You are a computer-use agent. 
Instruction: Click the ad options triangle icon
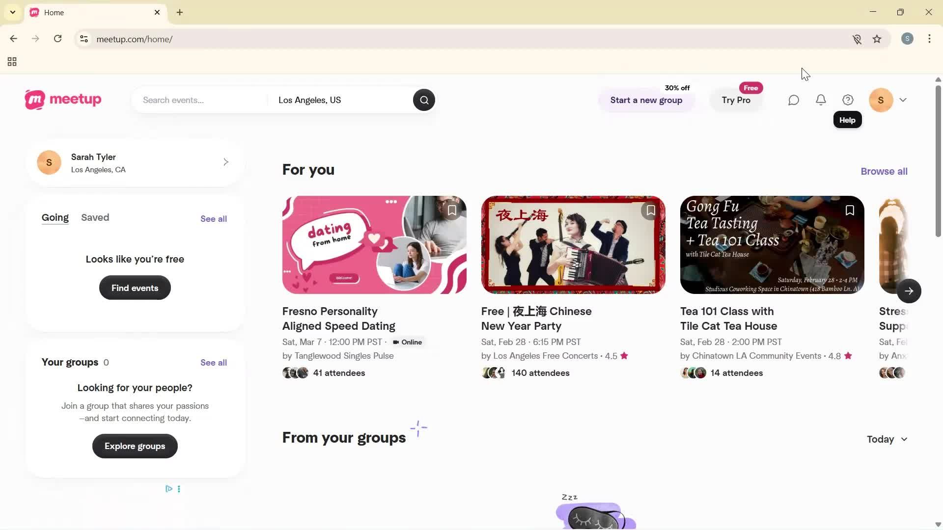tap(168, 489)
